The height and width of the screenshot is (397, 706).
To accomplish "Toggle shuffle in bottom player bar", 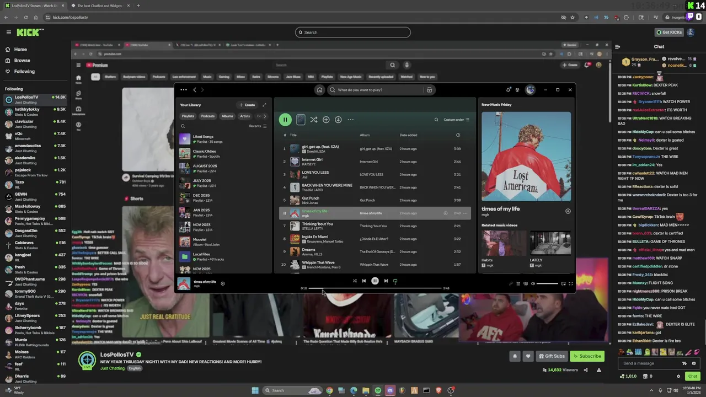I will pos(355,281).
